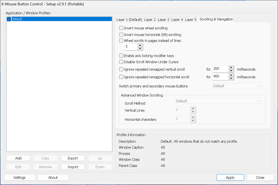Open the primary and secondary buttons dropdown
278x185 pixels.
[237, 86]
